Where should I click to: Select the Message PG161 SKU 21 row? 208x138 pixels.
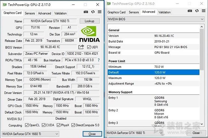154,47
